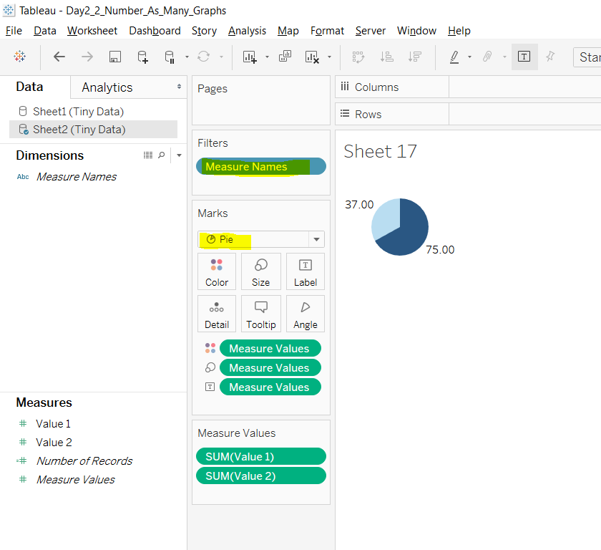Click the Detail marks card button
Screen dimensions: 601x550
point(217,314)
